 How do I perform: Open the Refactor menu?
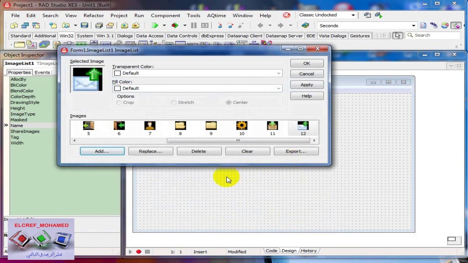(x=94, y=15)
